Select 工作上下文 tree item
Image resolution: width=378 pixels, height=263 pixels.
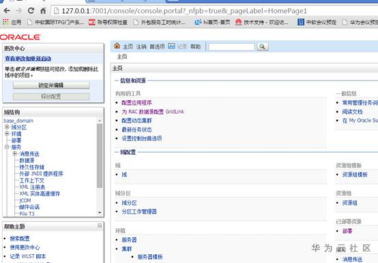[32, 181]
